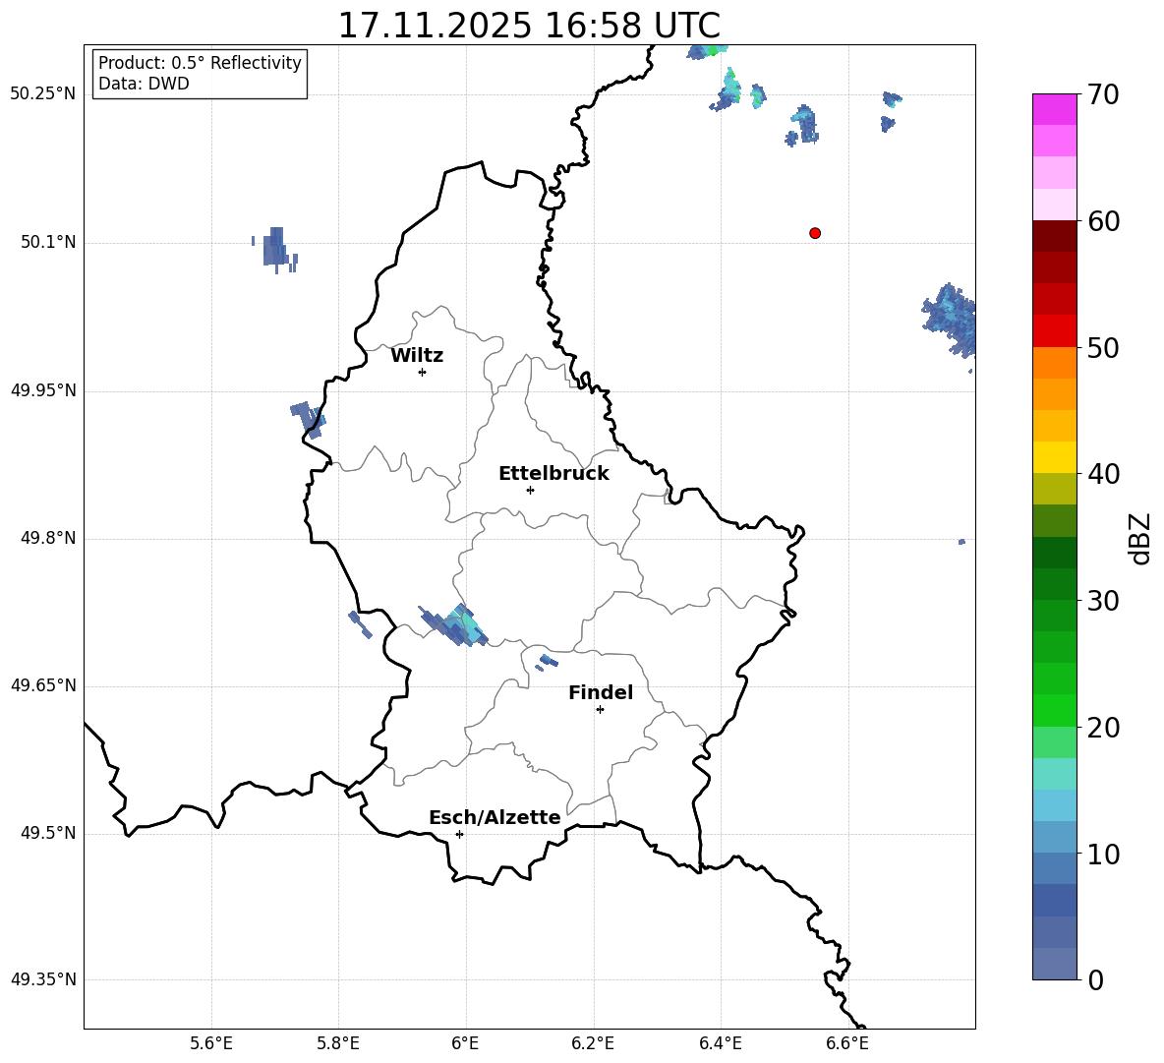Image resolution: width=1164 pixels, height=1063 pixels.
Task: Click the 6.6°E longitude label
Action: click(x=847, y=1043)
